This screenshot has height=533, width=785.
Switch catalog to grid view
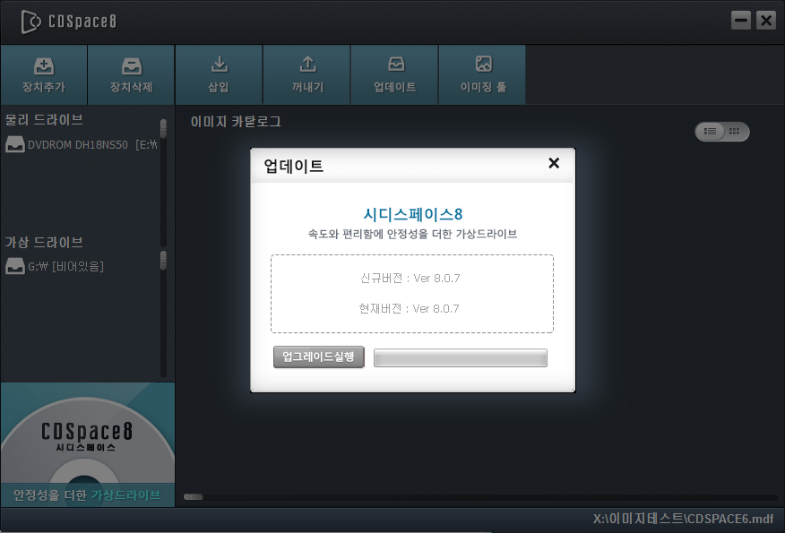[735, 132]
